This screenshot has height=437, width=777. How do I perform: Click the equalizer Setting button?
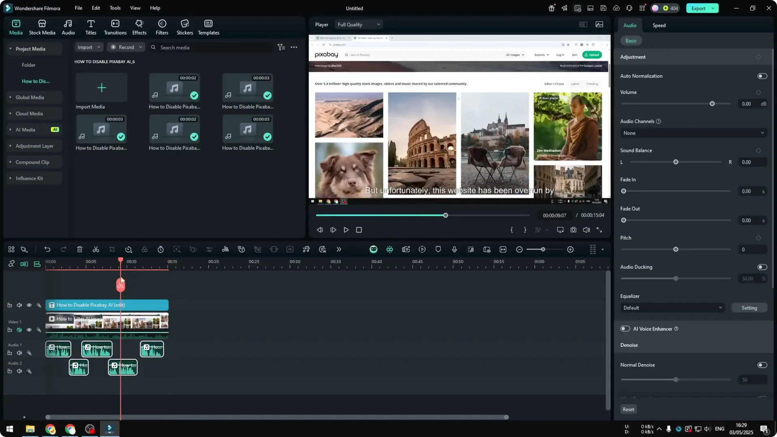click(749, 308)
